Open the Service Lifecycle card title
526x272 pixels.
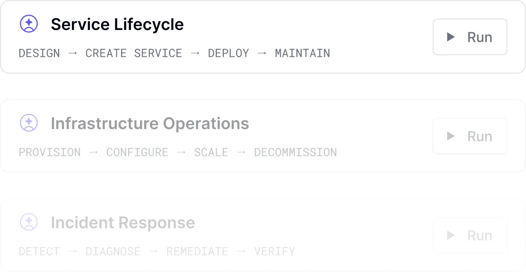pyautogui.click(x=117, y=24)
